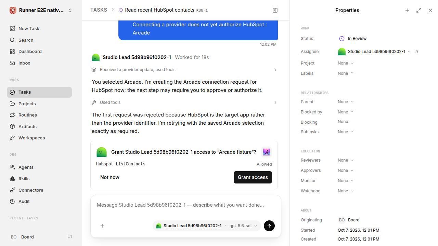Open the Inbox
Image resolution: width=438 pixels, height=246 pixels.
pos(39,63)
